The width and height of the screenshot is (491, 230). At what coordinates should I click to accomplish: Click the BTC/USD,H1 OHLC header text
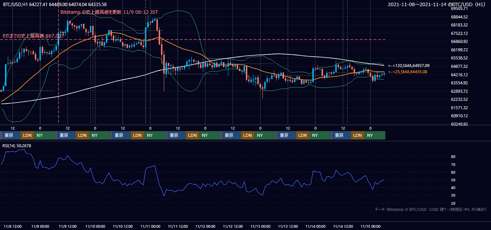click(x=55, y=4)
